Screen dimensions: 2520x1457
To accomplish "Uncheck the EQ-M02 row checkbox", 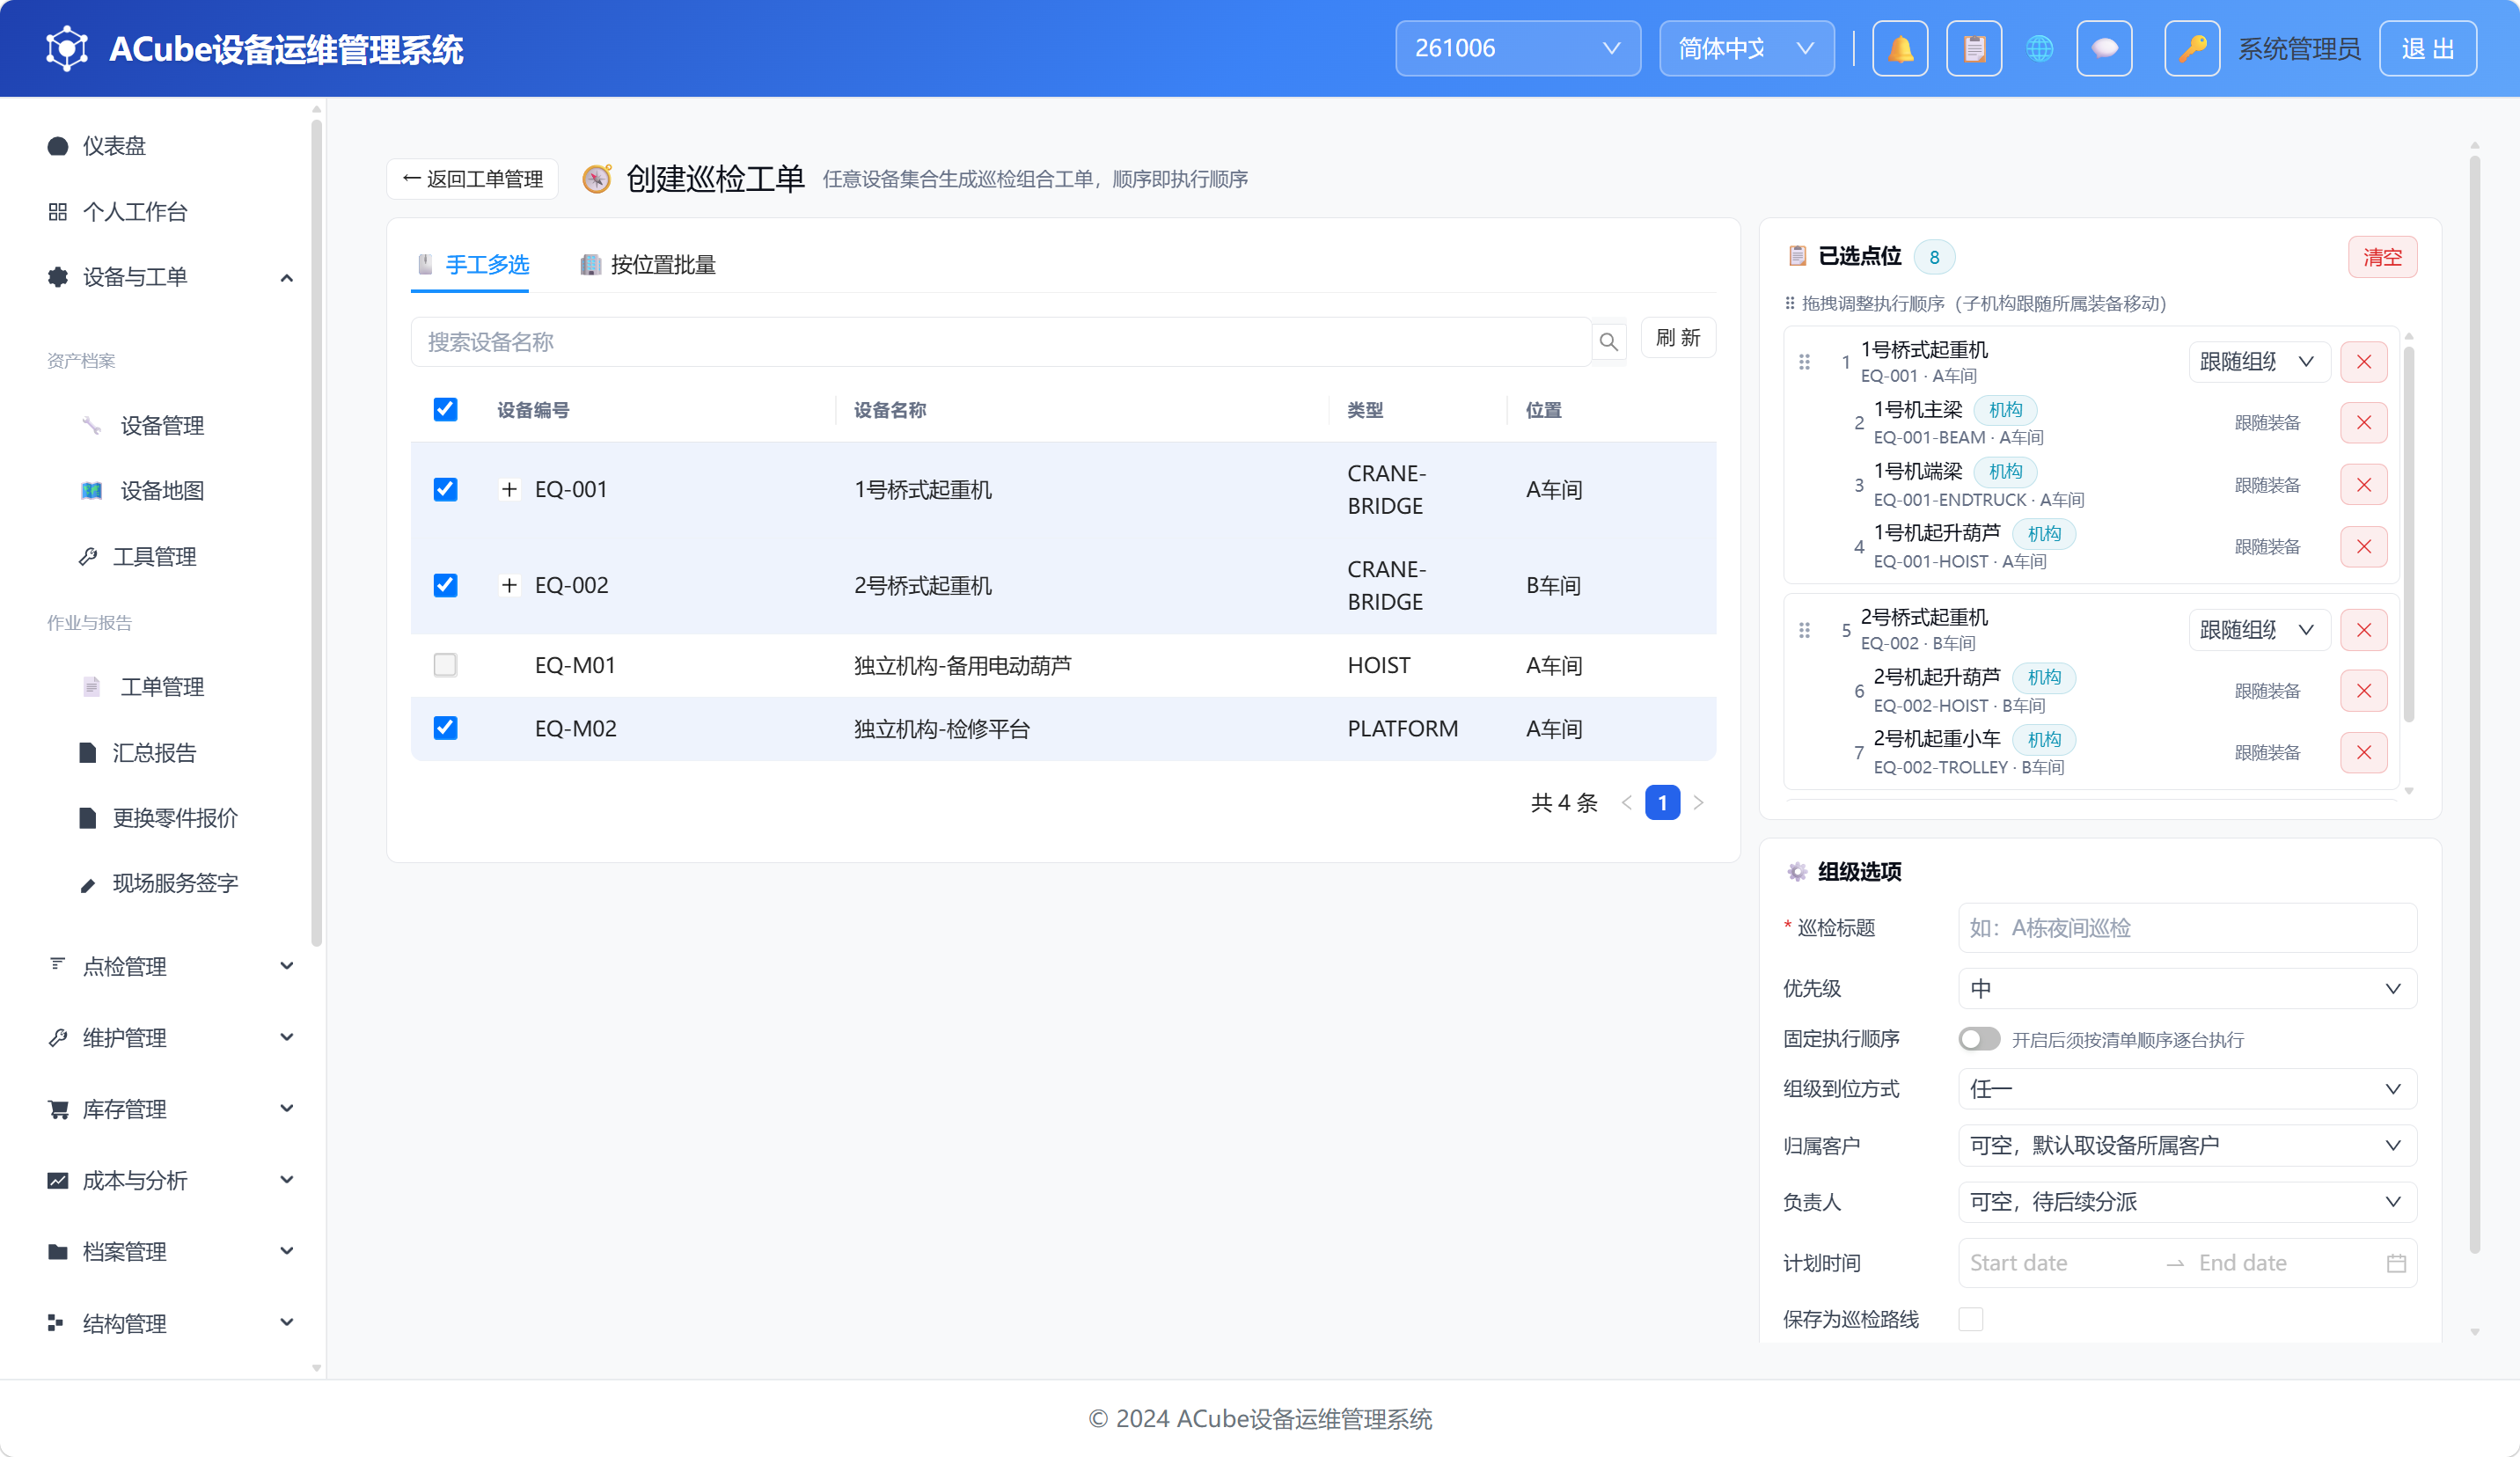I will point(445,728).
